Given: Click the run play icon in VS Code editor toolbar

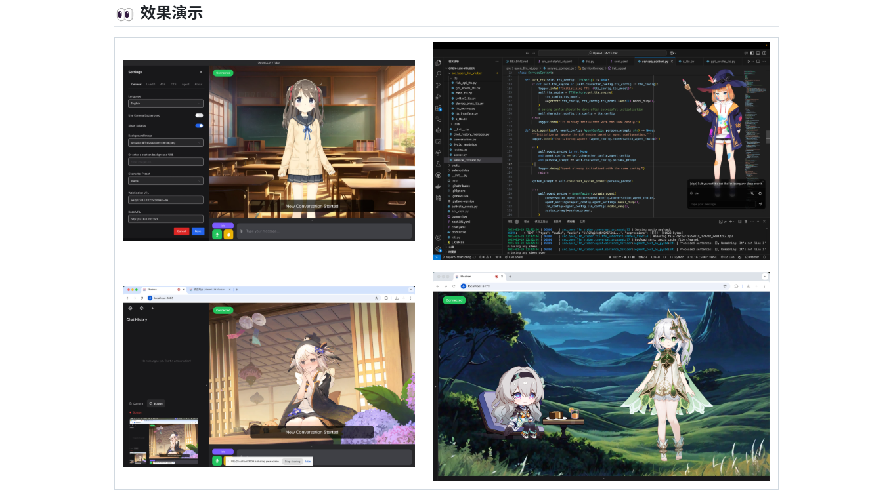Looking at the screenshot, I should click(x=749, y=61).
